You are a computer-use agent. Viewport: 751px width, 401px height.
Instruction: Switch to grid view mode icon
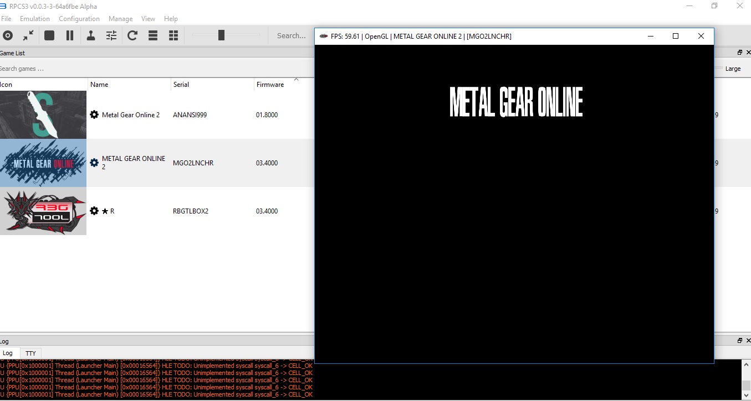point(173,35)
